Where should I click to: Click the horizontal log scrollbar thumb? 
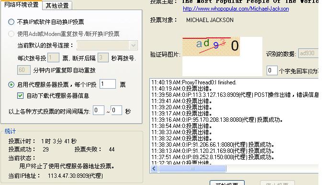pyautogui.click(x=192, y=169)
